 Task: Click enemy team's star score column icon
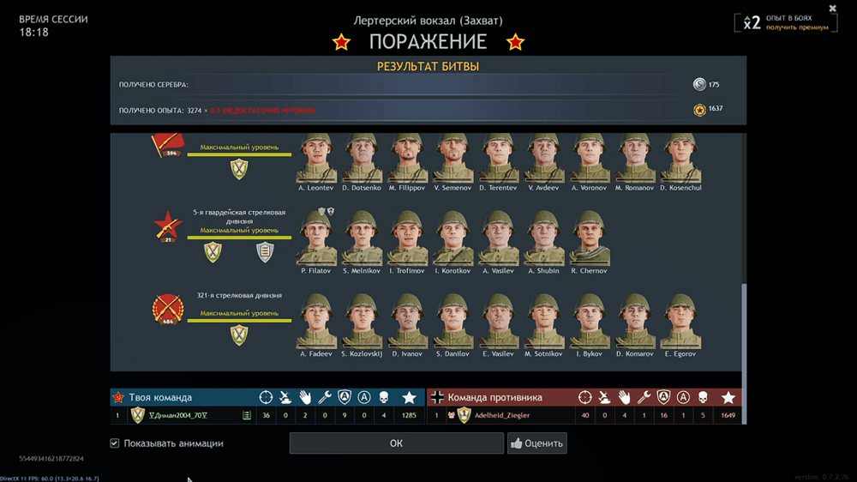tap(728, 397)
